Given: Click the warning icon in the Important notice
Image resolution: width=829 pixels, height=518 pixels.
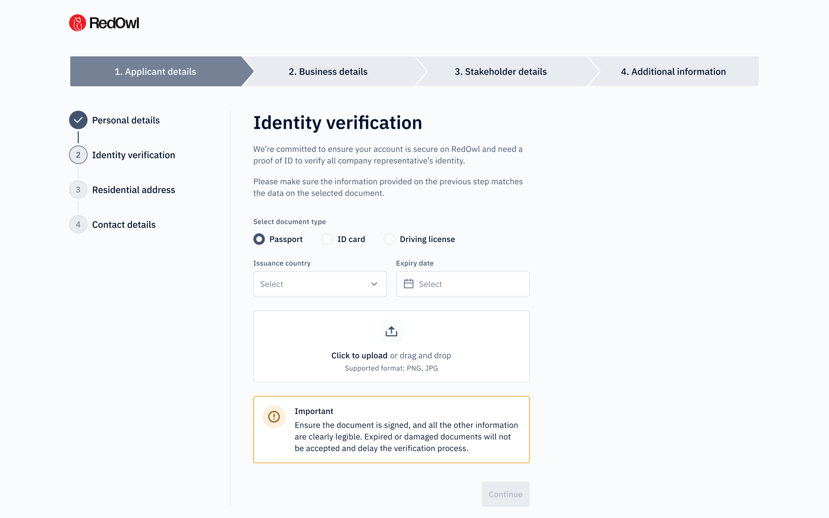Looking at the screenshot, I should point(274,416).
